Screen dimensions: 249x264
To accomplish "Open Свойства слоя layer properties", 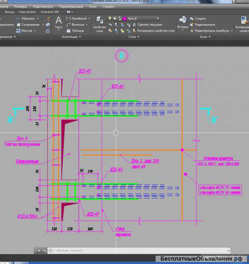I will 99,24.
